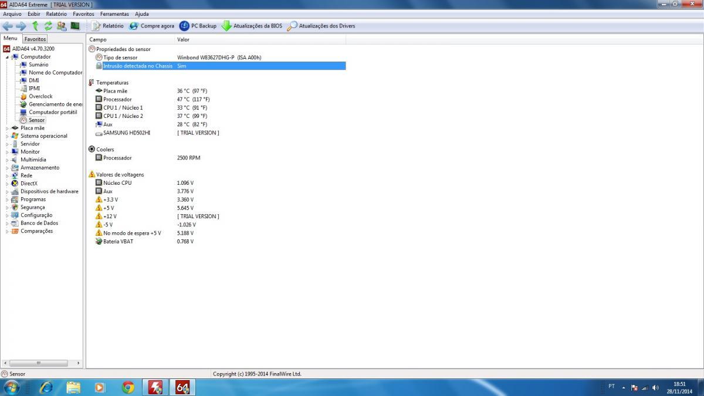Click the monitor diagnostics toolbar icon
The height and width of the screenshot is (396, 704).
75,26
